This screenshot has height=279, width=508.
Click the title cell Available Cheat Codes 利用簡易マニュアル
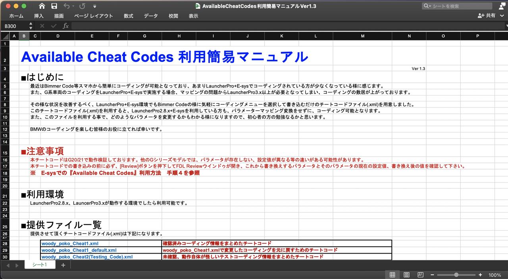click(x=164, y=57)
